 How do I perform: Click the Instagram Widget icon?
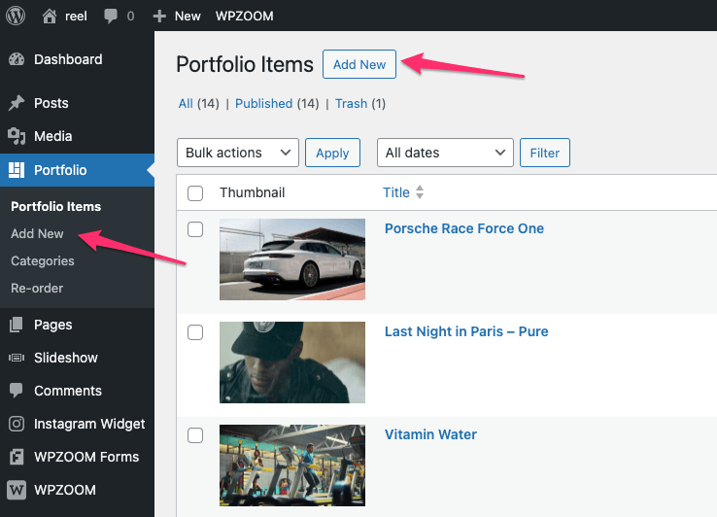click(17, 424)
